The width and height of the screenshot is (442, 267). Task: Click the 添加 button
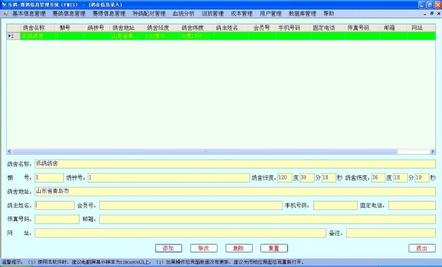pos(169,248)
